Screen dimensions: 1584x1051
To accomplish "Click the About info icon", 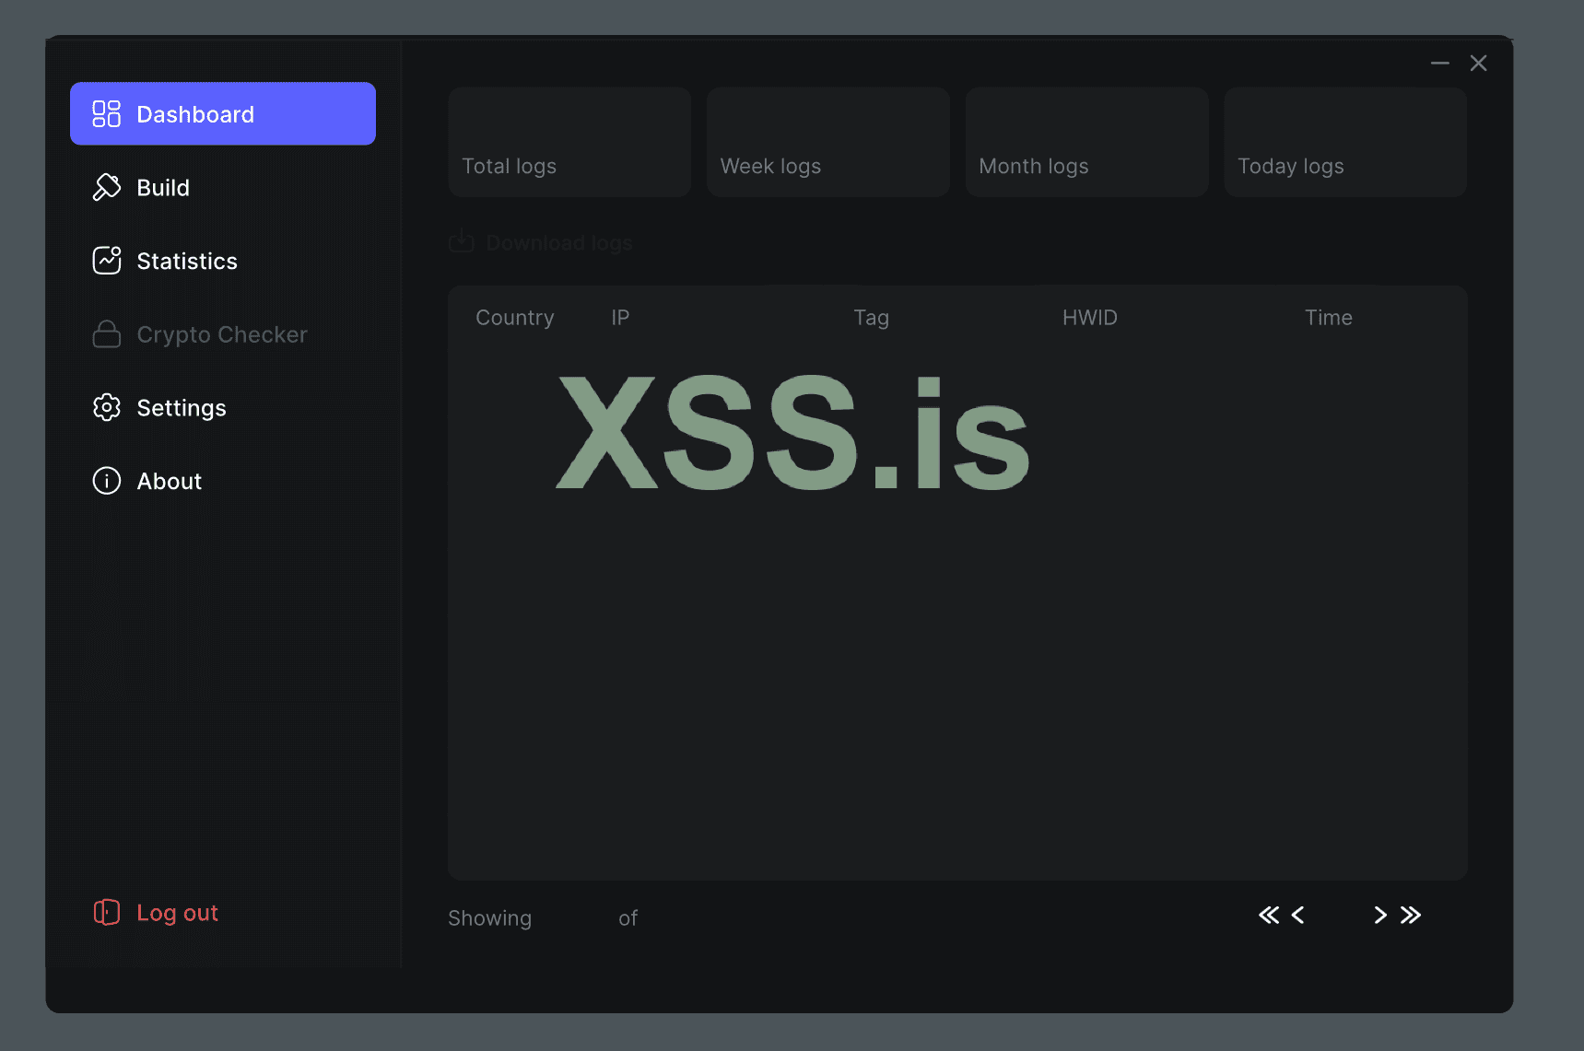I will (x=106, y=480).
